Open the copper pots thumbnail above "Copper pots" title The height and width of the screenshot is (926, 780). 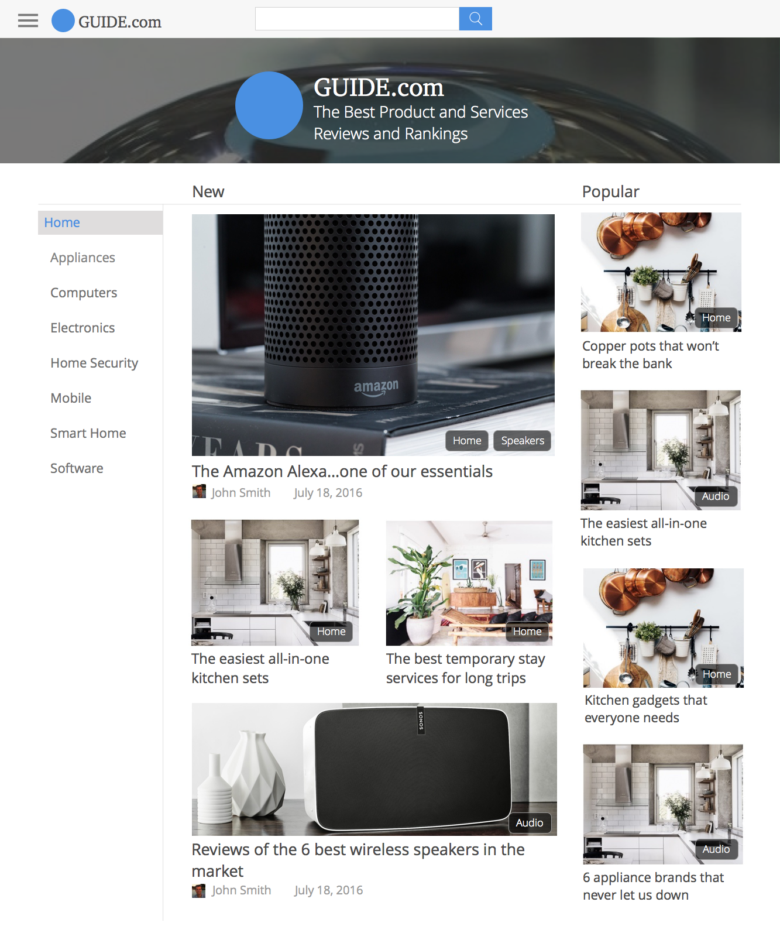(x=661, y=272)
